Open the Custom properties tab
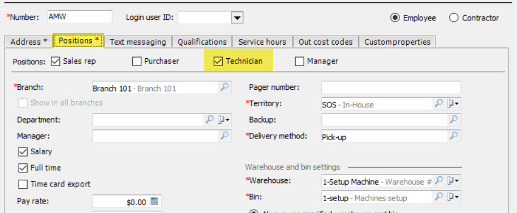Viewport: 517px width, 213px height. (397, 42)
